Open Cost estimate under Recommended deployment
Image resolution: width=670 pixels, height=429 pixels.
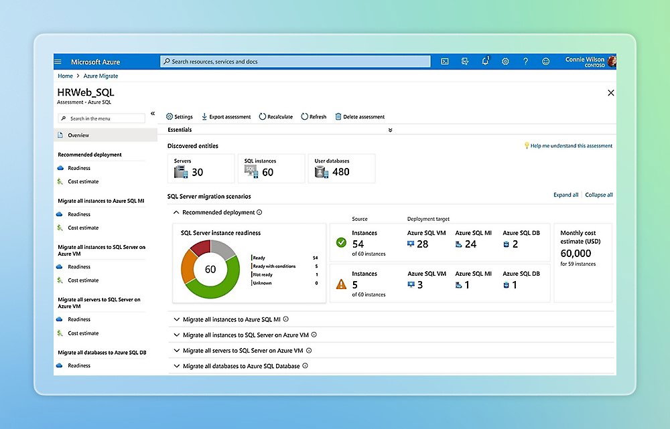83,181
